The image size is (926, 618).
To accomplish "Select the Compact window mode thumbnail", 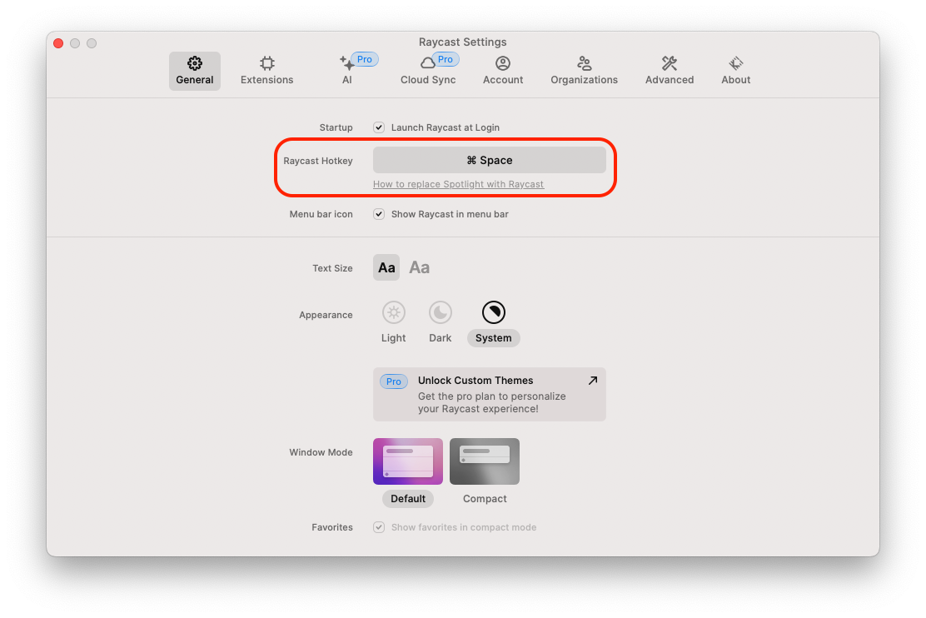I will pyautogui.click(x=485, y=461).
